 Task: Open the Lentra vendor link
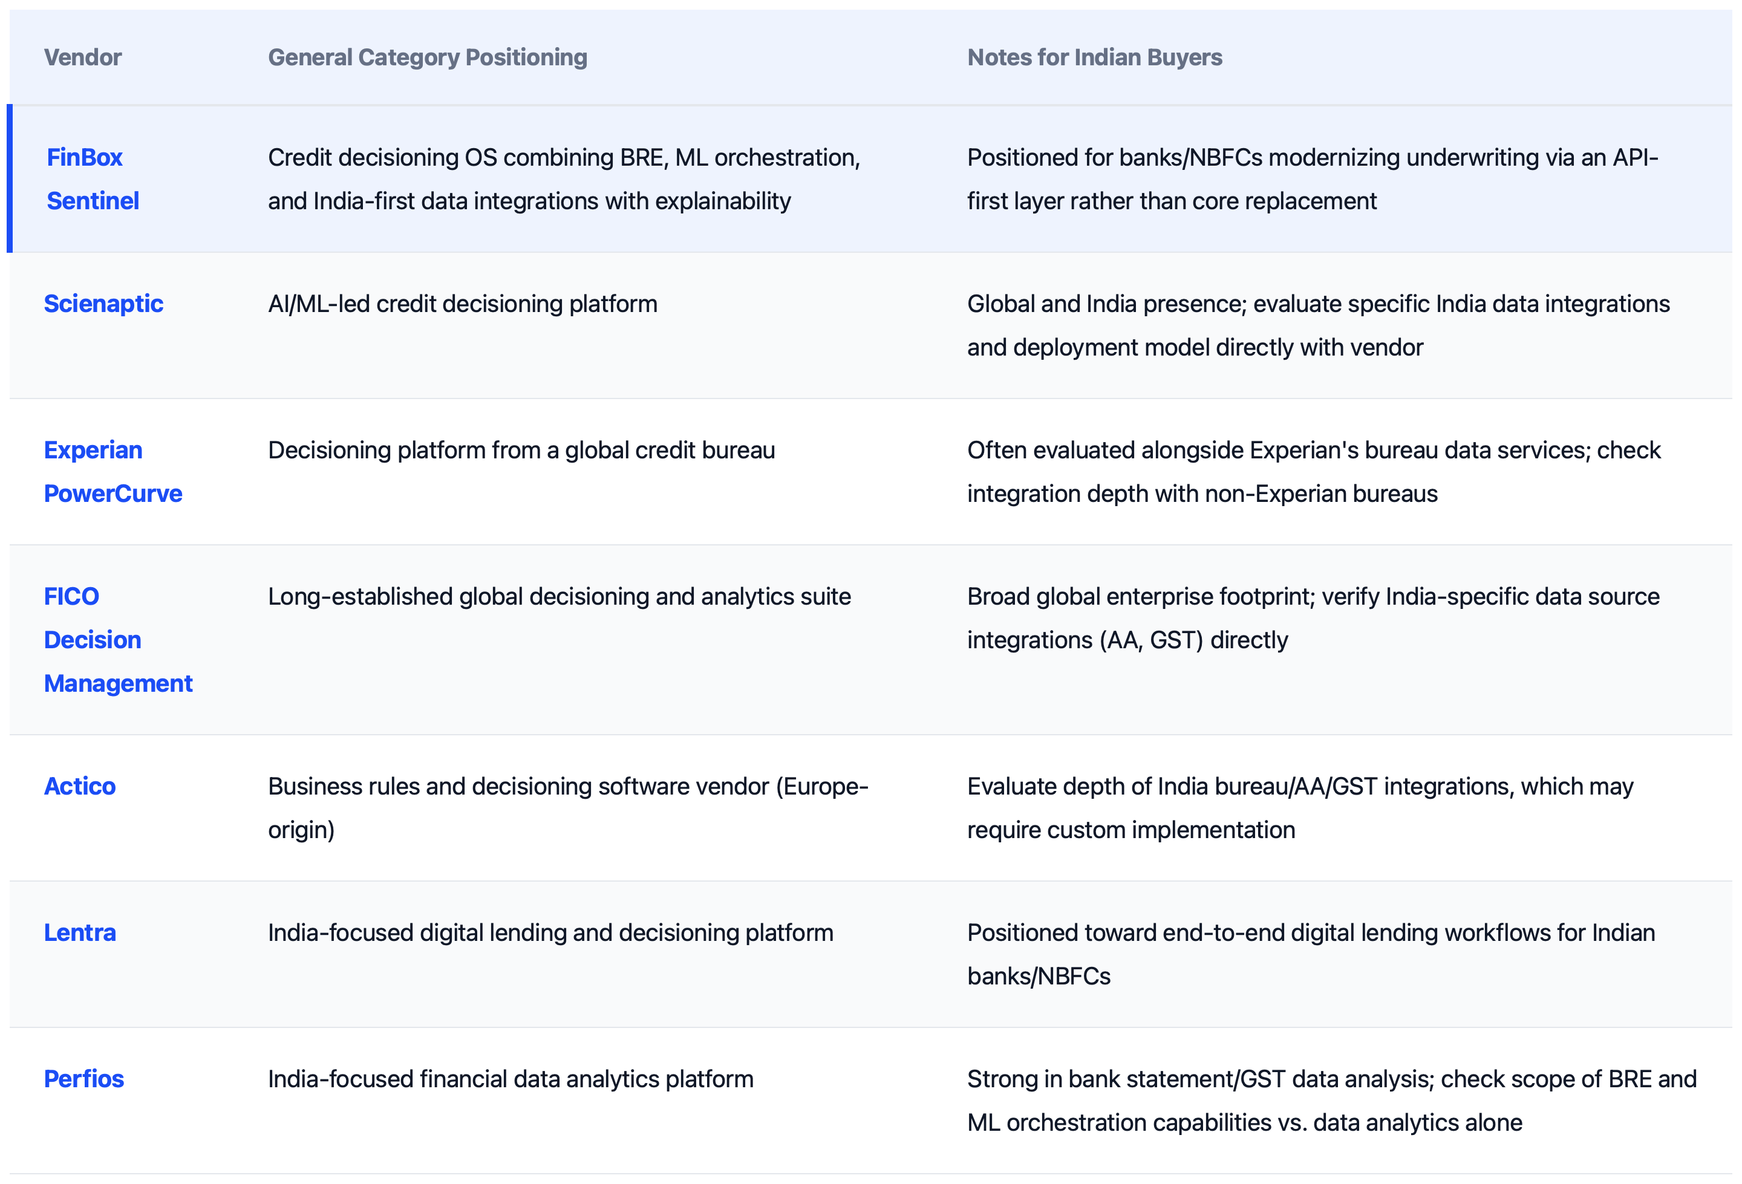pyautogui.click(x=79, y=932)
